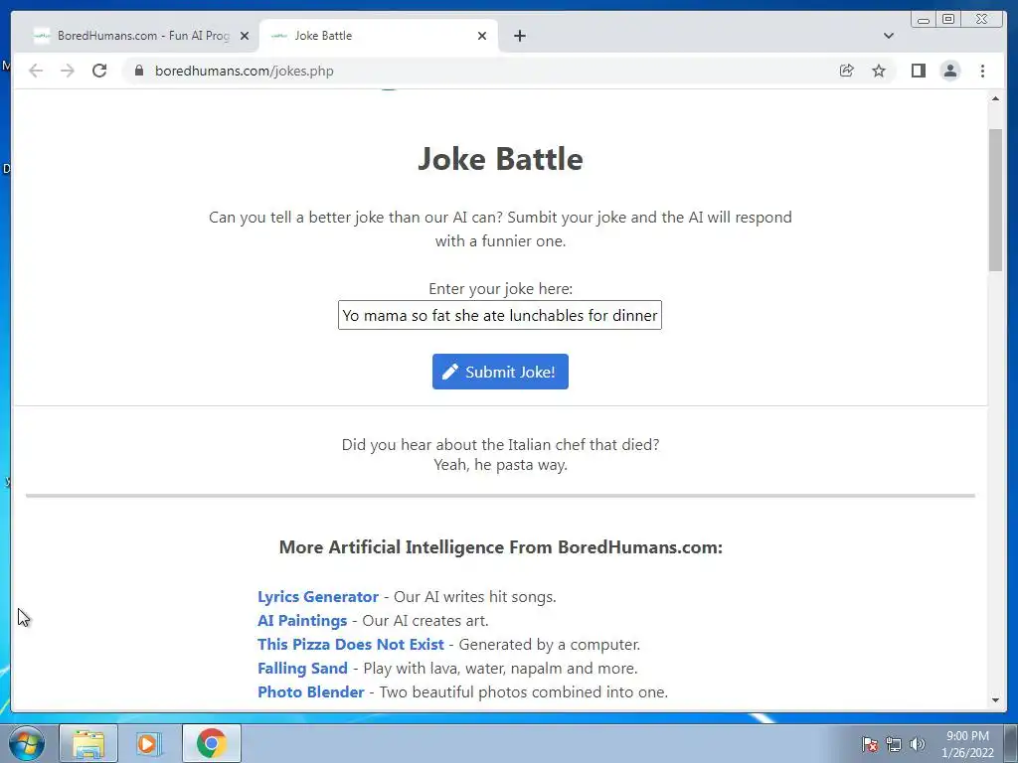
Task: Click the Joke Battle heading
Action: pyautogui.click(x=500, y=159)
